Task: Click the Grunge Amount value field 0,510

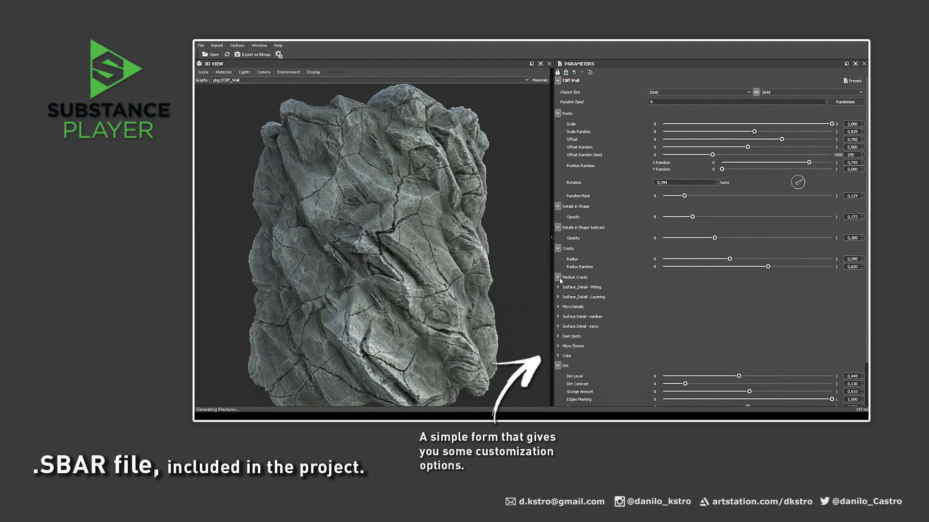Action: [x=854, y=391]
